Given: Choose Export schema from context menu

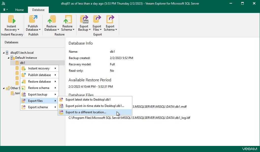Looking at the screenshot, I should [39, 107].
